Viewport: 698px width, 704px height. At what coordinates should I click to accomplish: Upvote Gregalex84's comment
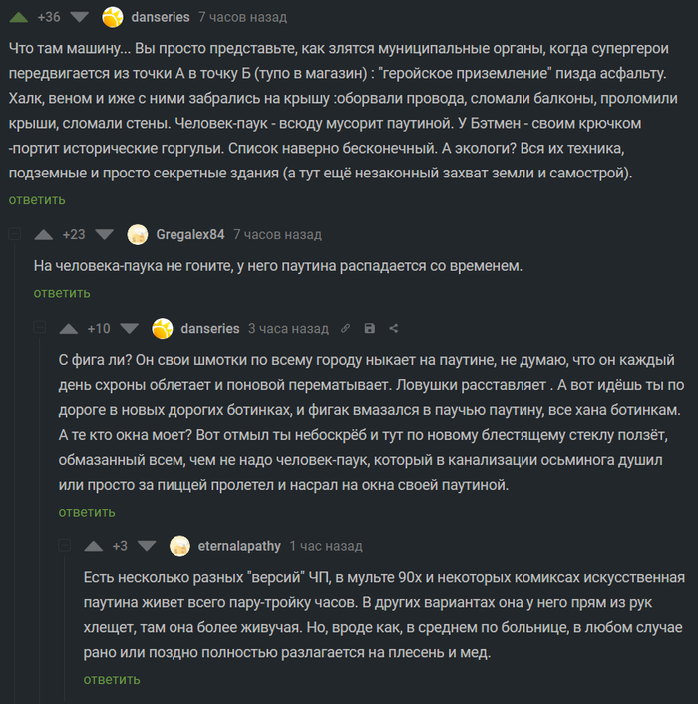[44, 235]
